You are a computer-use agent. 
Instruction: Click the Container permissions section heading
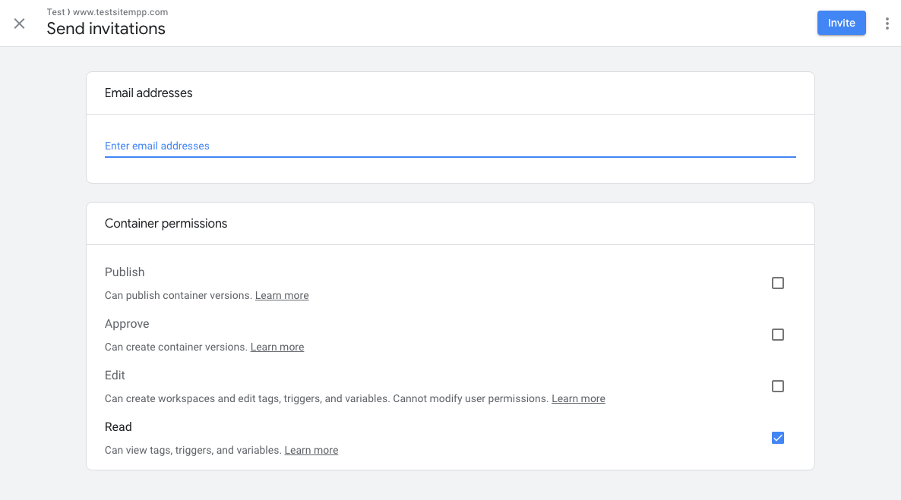[x=166, y=224]
